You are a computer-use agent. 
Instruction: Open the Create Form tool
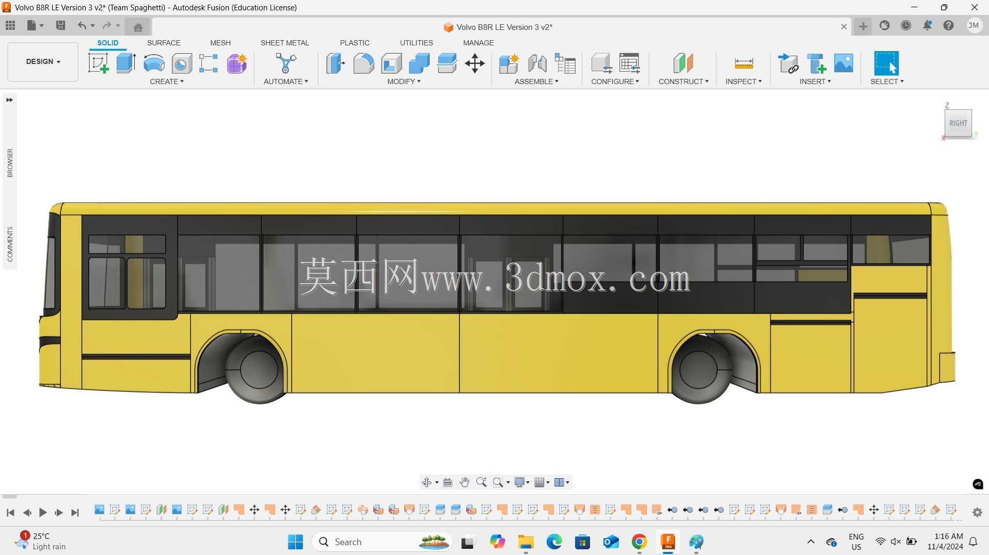(237, 63)
